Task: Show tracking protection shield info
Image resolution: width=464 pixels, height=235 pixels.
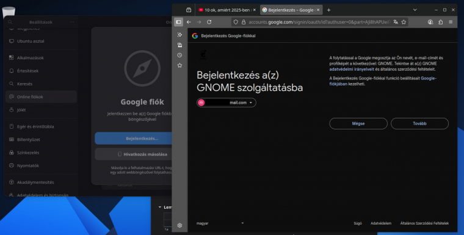Action: [x=236, y=22]
